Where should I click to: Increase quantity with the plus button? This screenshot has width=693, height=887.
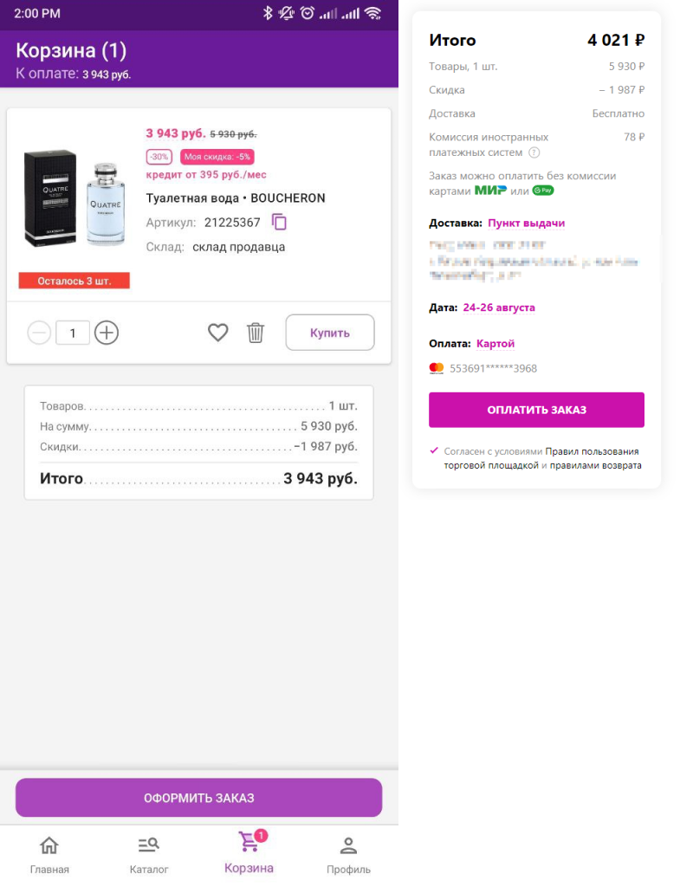point(107,333)
